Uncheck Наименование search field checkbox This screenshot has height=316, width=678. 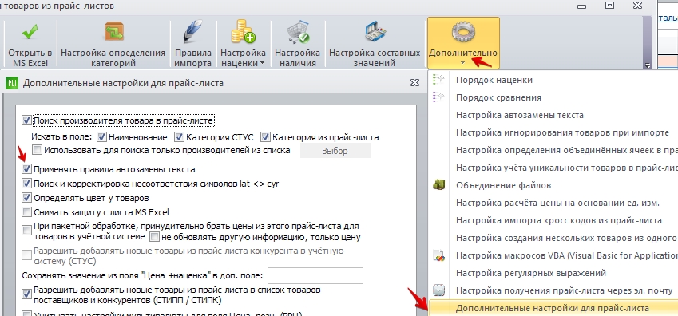[102, 137]
